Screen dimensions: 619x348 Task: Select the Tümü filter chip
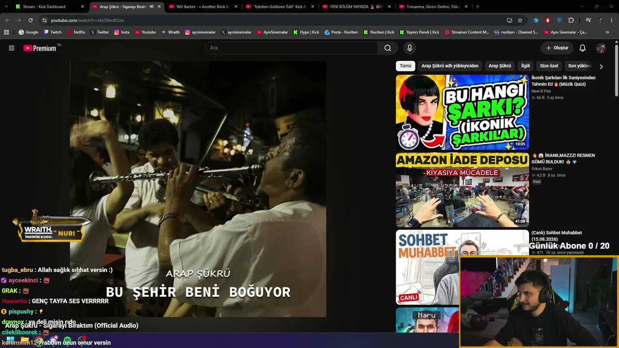(405, 66)
